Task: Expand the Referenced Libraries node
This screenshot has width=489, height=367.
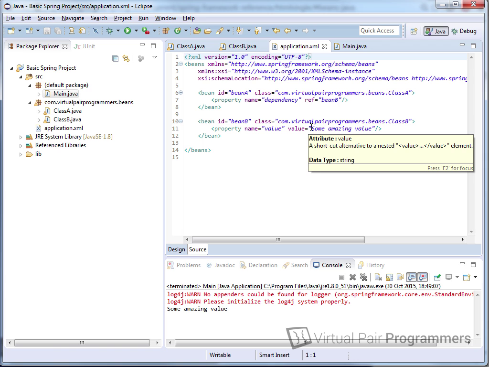Action: coord(21,146)
